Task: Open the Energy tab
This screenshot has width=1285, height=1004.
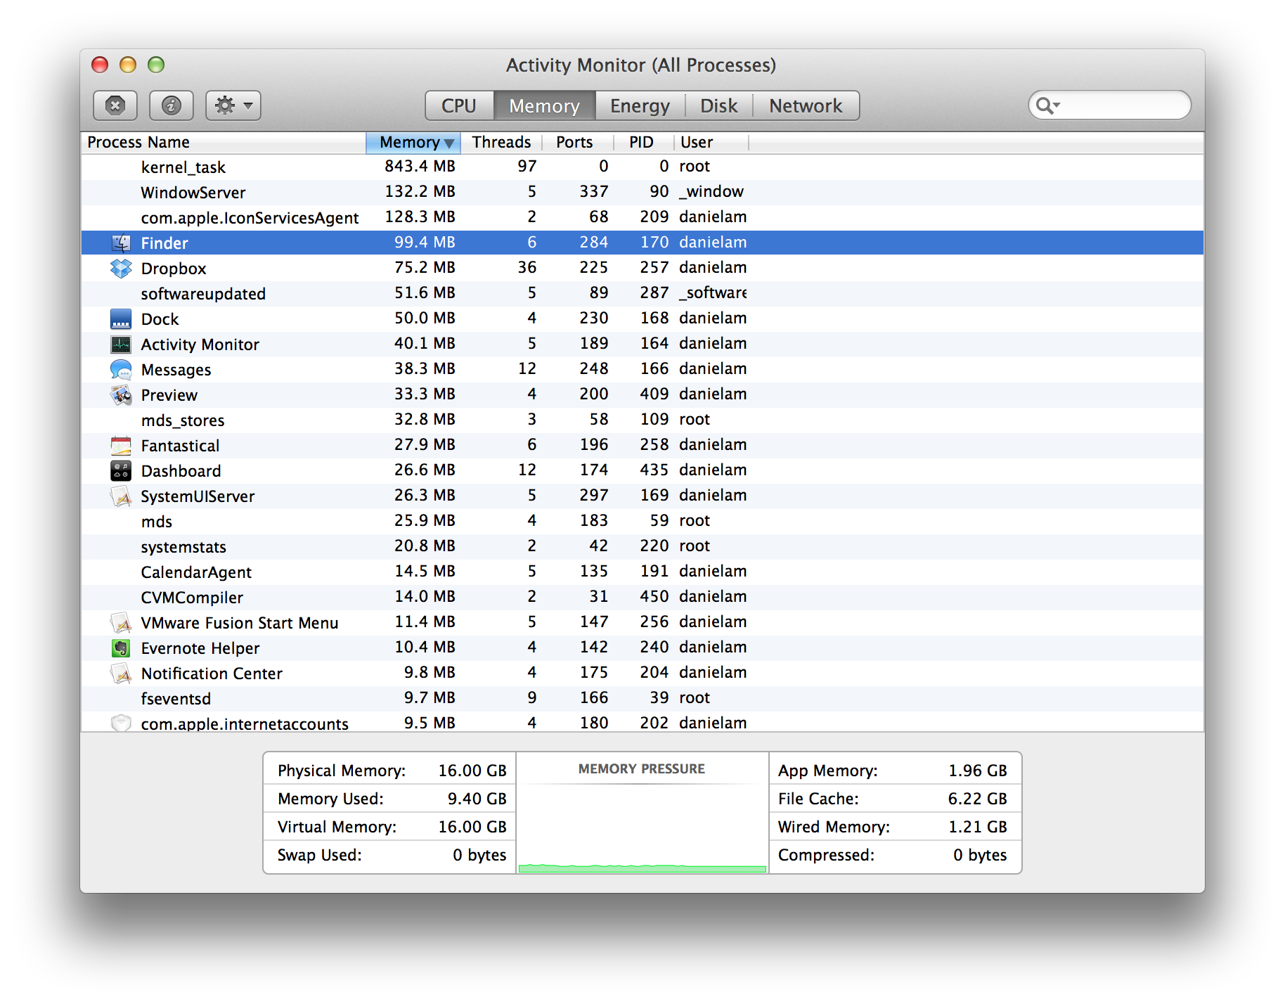Action: coord(640,105)
